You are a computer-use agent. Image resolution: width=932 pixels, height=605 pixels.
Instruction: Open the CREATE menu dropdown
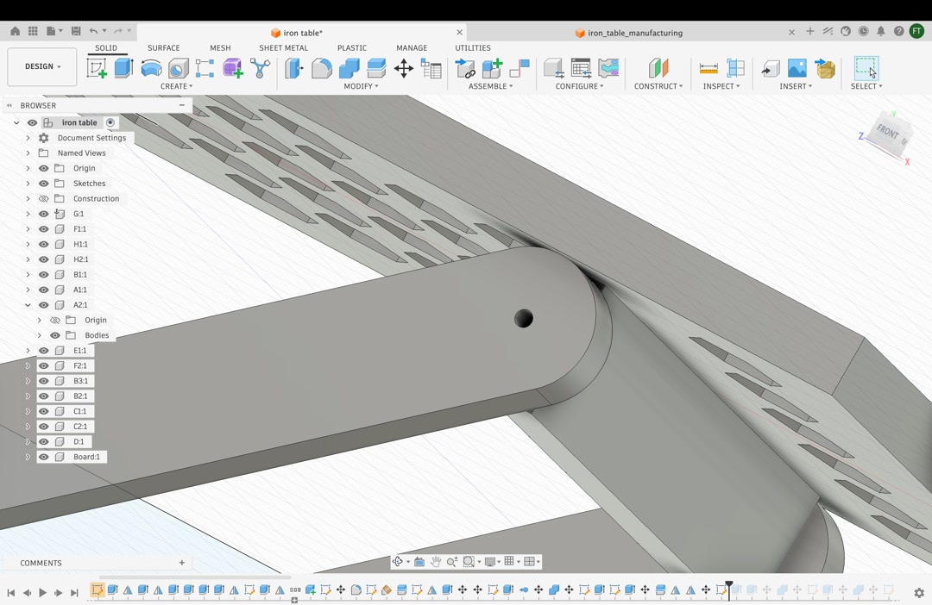coord(177,86)
